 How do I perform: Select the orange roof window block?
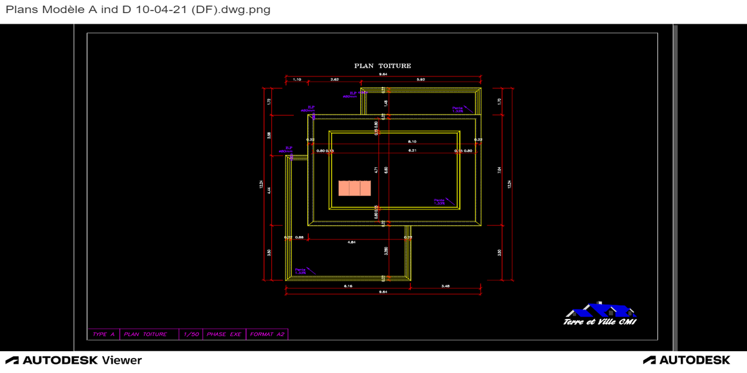pos(355,188)
